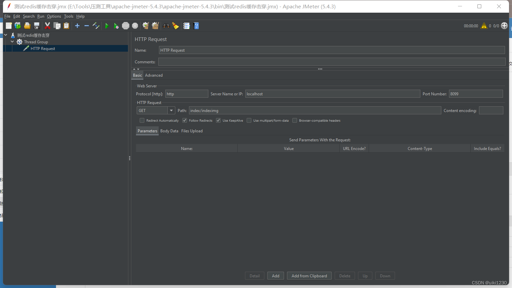512x288 pixels.
Task: Click the vertical panel divider handle dots
Action: pyautogui.click(x=129, y=158)
